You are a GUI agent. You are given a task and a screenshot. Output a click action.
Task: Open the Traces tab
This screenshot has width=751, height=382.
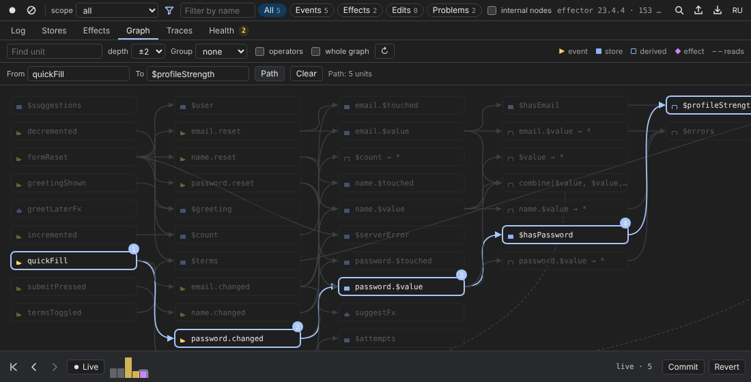pyautogui.click(x=179, y=30)
